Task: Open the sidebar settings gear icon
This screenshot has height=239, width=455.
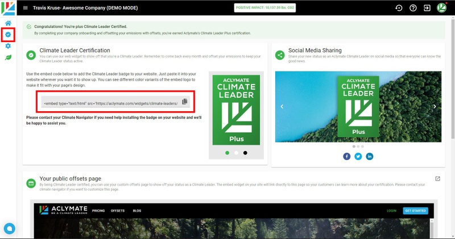Action: [8, 46]
